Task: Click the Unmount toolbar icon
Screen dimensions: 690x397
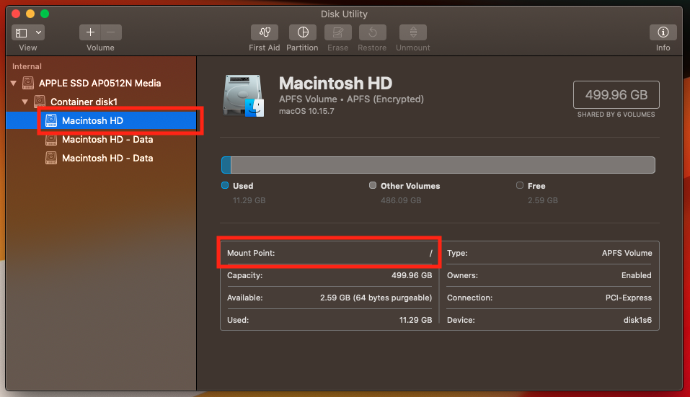Action: pyautogui.click(x=412, y=32)
